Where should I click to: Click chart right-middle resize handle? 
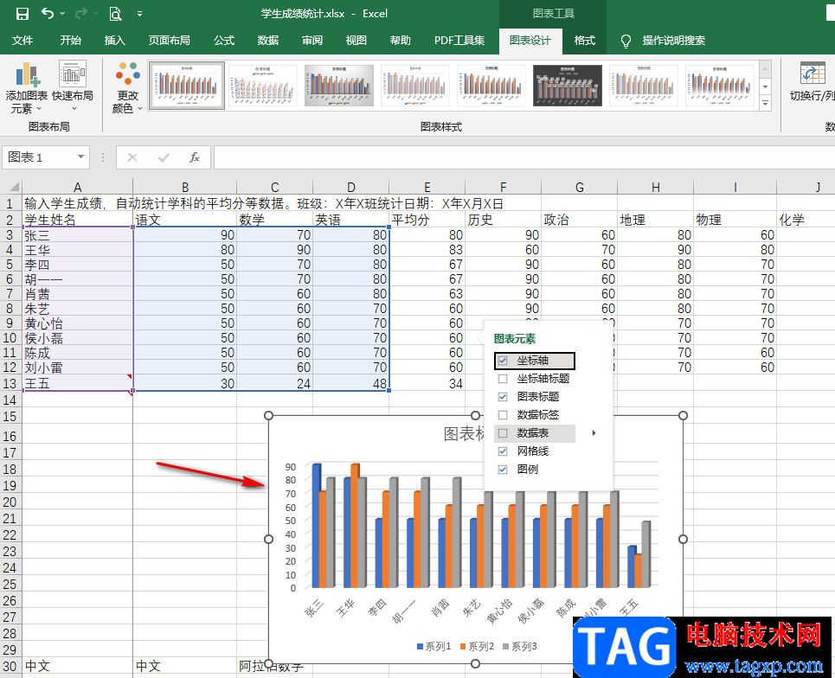point(684,539)
